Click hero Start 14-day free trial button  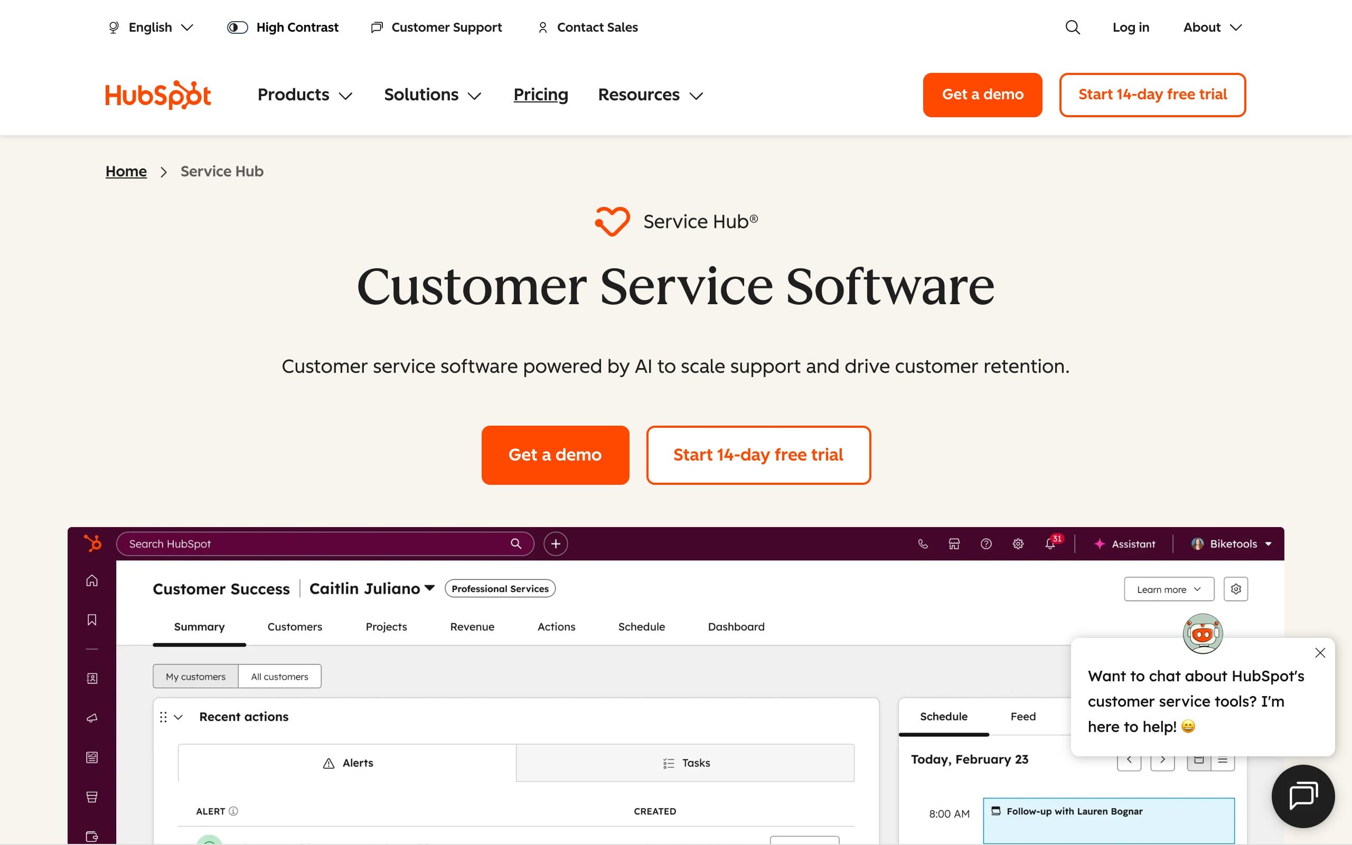[758, 455]
